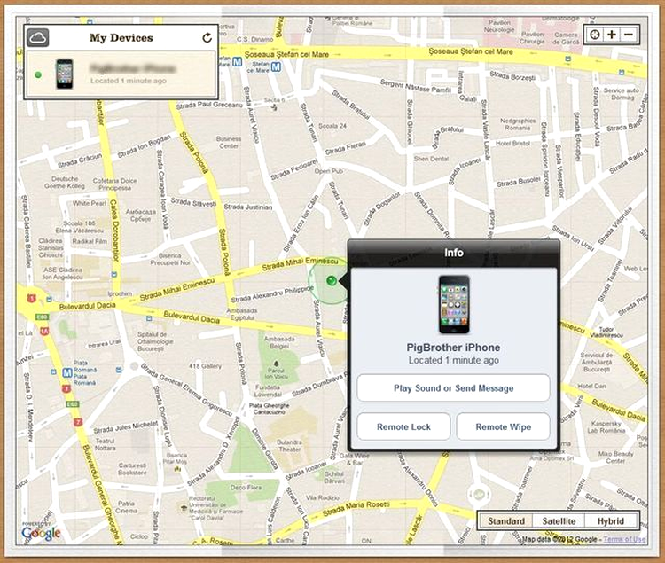Click the Ambasada Belgiei map label
Image resolution: width=665 pixels, height=563 pixels.
click(x=279, y=342)
